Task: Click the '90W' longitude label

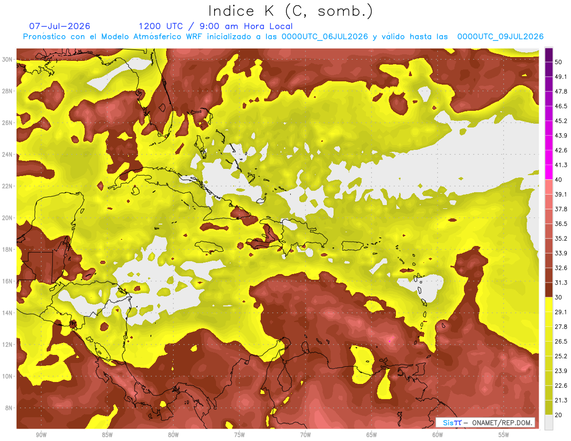Action: (41, 435)
